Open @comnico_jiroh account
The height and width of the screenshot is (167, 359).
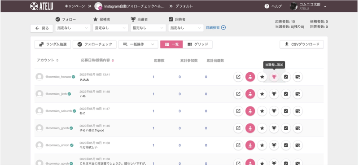pos(56,94)
